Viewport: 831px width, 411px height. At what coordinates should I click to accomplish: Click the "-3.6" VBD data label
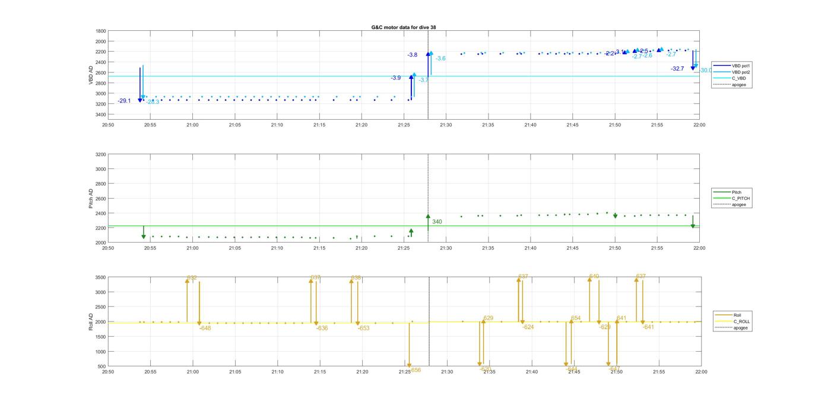click(440, 58)
